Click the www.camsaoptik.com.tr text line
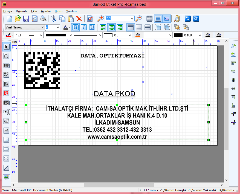This screenshot has width=240, height=194. 117,137
